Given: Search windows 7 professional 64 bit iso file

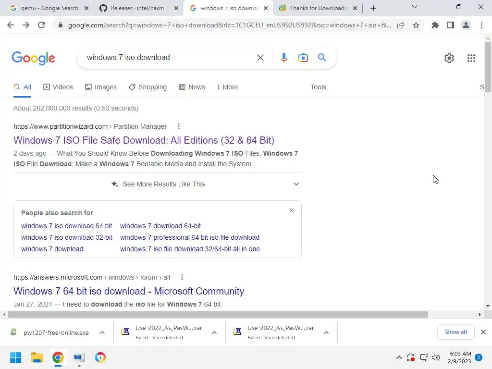Looking at the screenshot, I should tap(189, 237).
